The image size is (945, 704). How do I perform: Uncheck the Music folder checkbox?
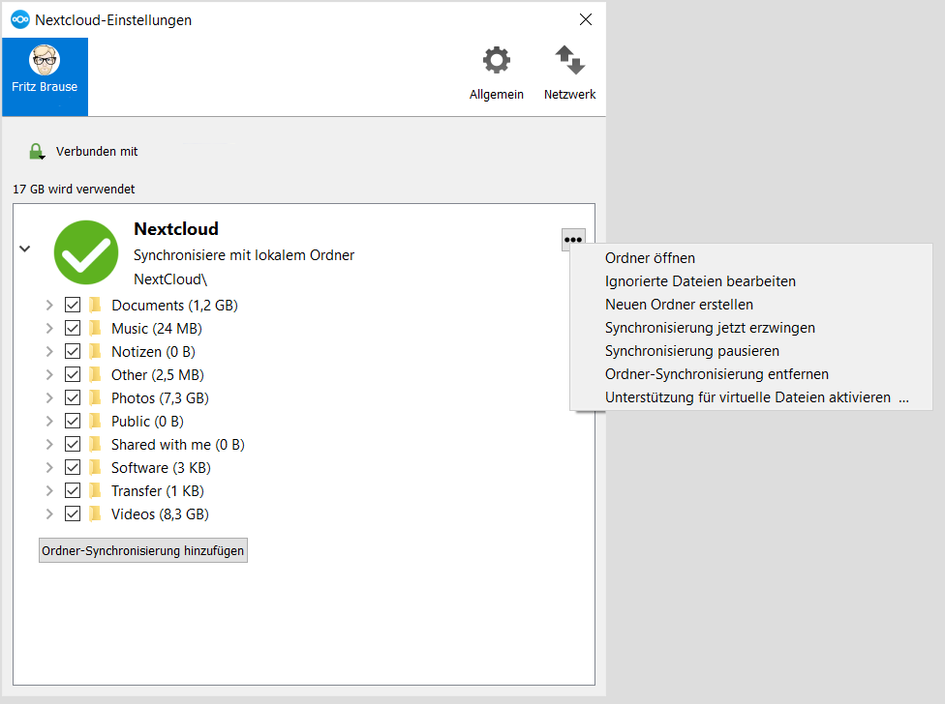coord(73,329)
